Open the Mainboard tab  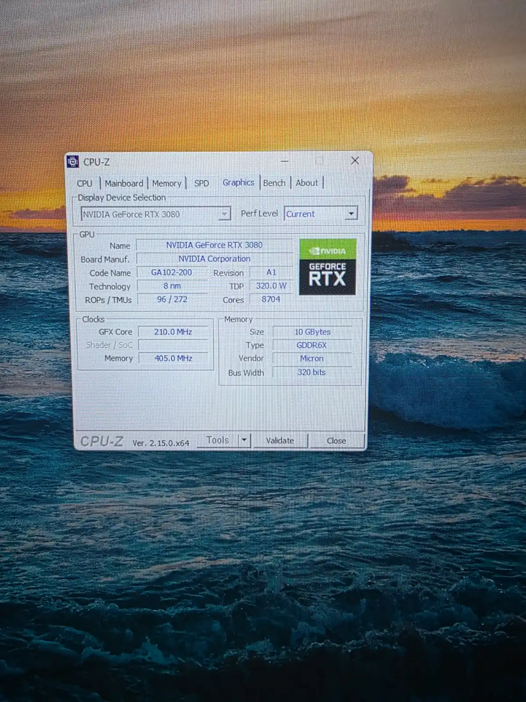click(124, 183)
